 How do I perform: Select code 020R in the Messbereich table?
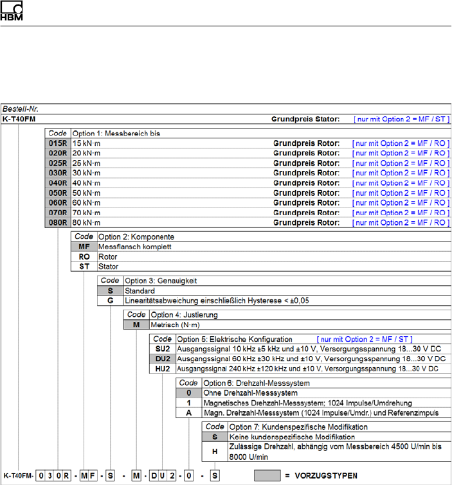click(58, 153)
